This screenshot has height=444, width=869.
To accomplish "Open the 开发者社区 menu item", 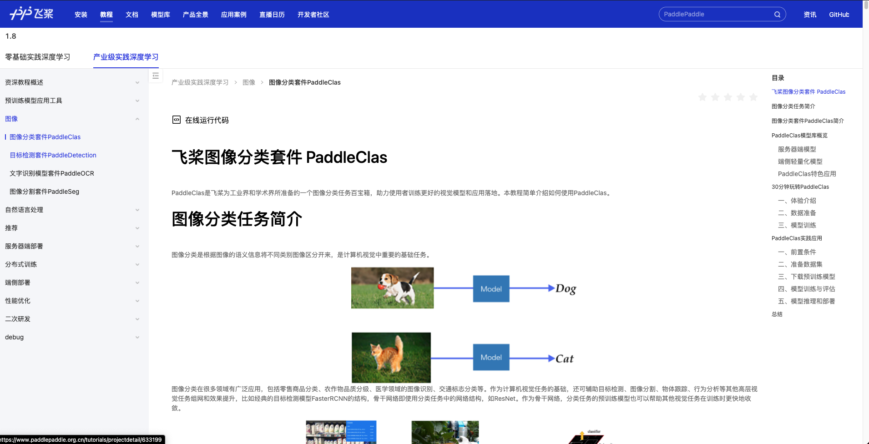I will (x=313, y=15).
